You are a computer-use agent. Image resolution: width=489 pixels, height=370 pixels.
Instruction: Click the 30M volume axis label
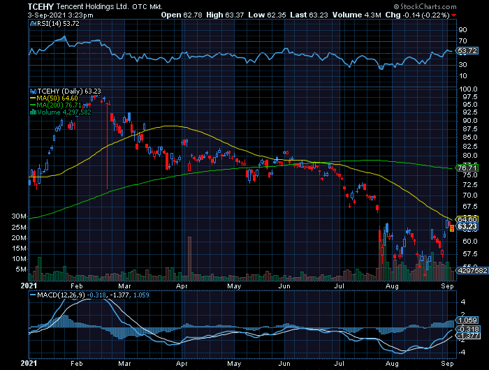19,216
